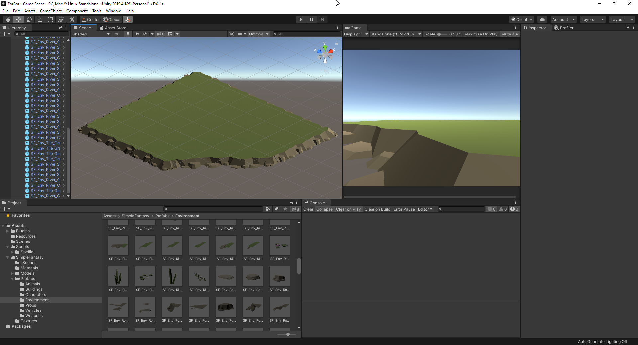The width and height of the screenshot is (638, 345).
Task: Open the GameObject menu
Action: pyautogui.click(x=51, y=11)
